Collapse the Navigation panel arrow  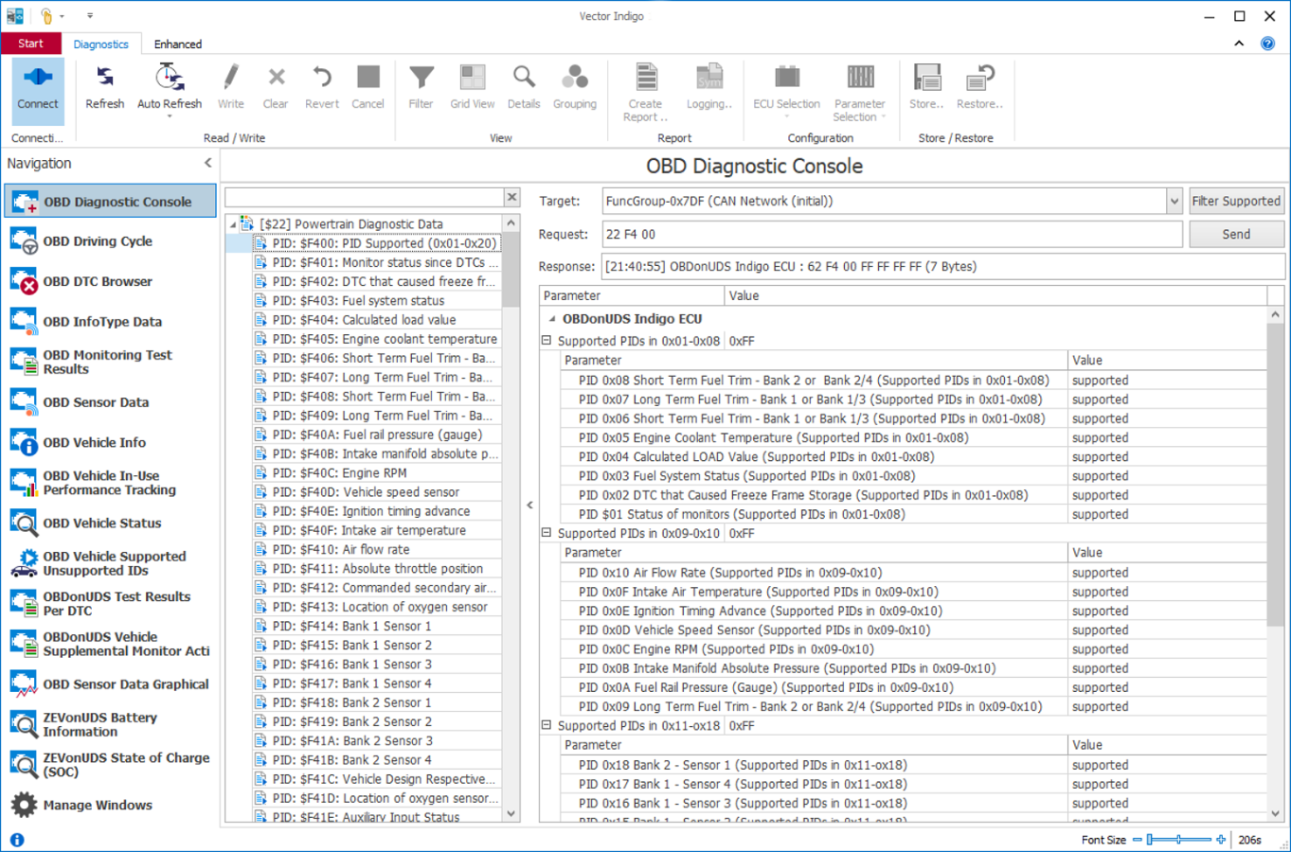click(208, 163)
